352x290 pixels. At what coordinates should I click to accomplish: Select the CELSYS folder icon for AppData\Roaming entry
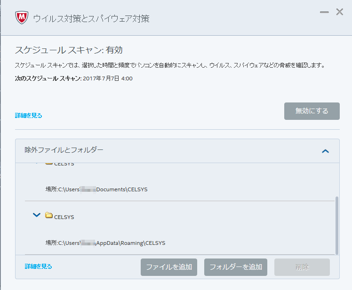[49, 215]
